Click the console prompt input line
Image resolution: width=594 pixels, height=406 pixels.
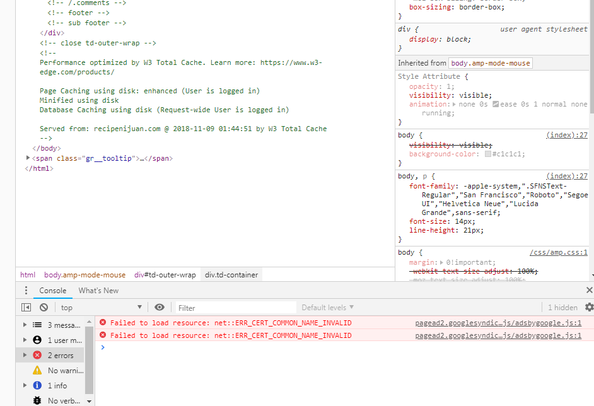[344, 347]
